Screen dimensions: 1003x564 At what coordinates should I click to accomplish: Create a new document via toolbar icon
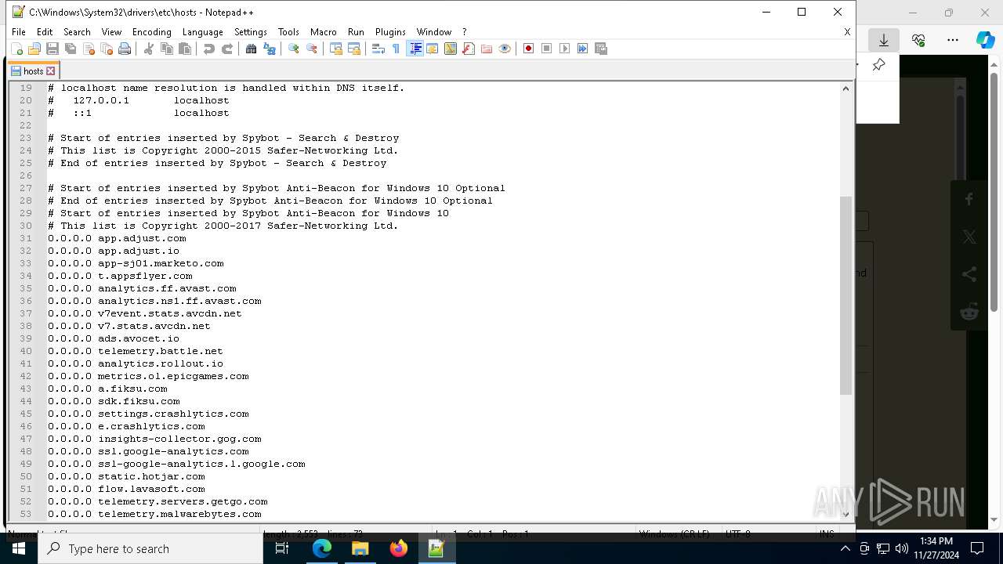pyautogui.click(x=16, y=49)
